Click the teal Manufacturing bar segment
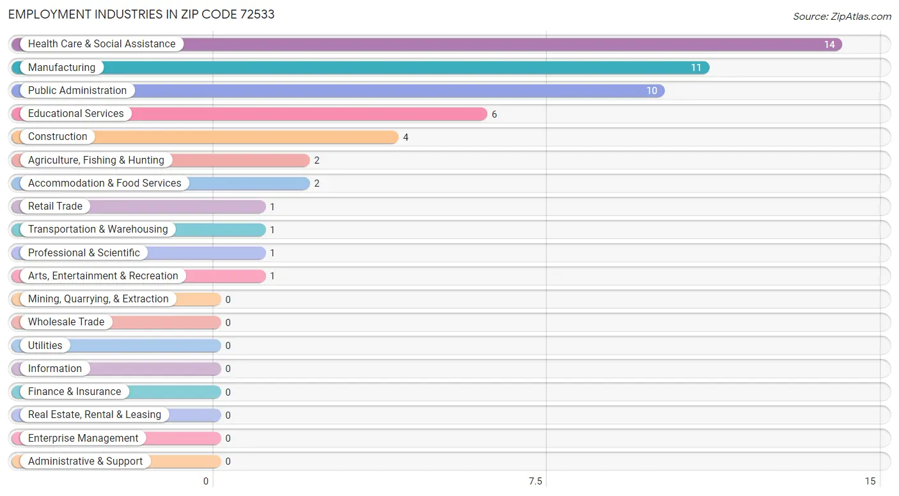899x496 pixels. [361, 68]
